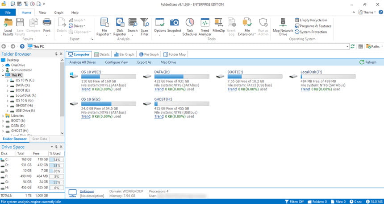Select USB Drive (I:) in folder tree
The width and height of the screenshot is (384, 204).
coord(25,110)
